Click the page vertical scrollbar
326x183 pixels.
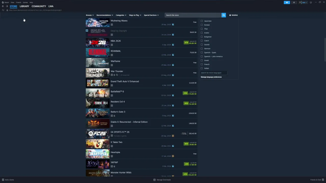click(325, 50)
